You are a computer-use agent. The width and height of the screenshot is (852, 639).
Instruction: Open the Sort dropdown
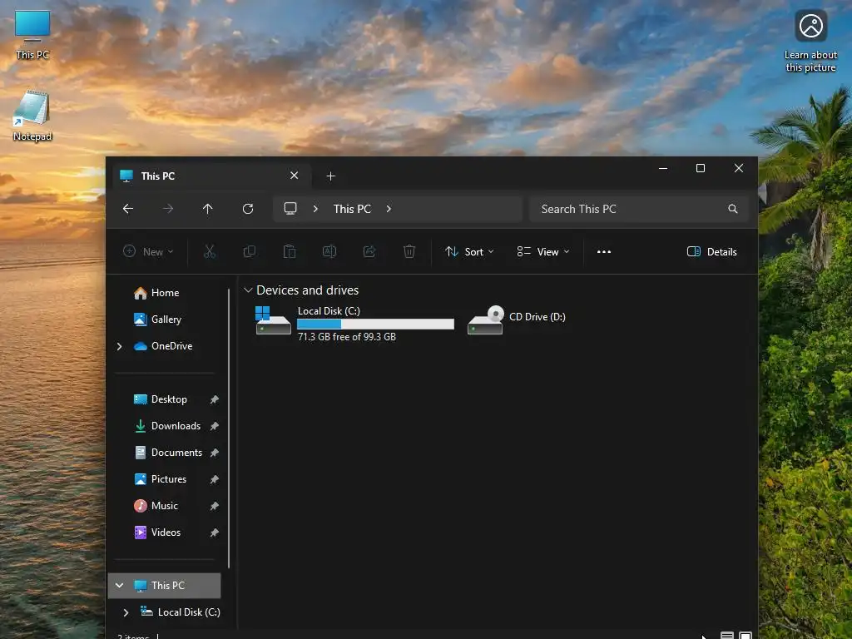click(469, 251)
